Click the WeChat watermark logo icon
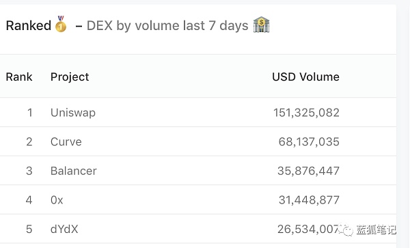The height and width of the screenshot is (248, 410). 346,230
